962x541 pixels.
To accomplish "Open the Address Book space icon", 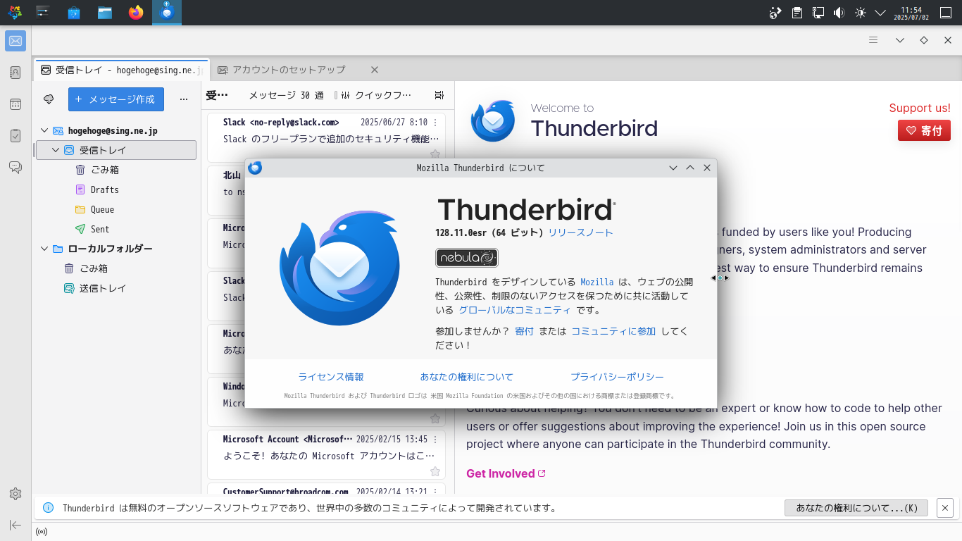I will pos(15,73).
